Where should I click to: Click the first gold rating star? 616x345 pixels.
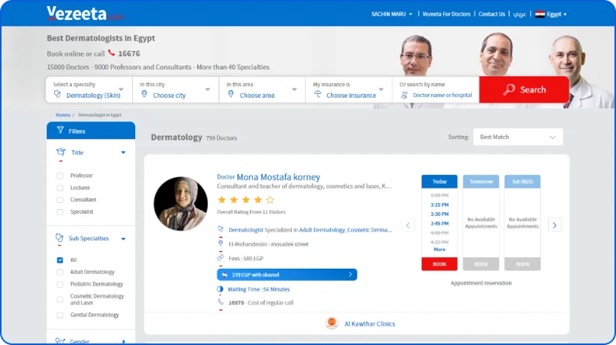pos(222,200)
